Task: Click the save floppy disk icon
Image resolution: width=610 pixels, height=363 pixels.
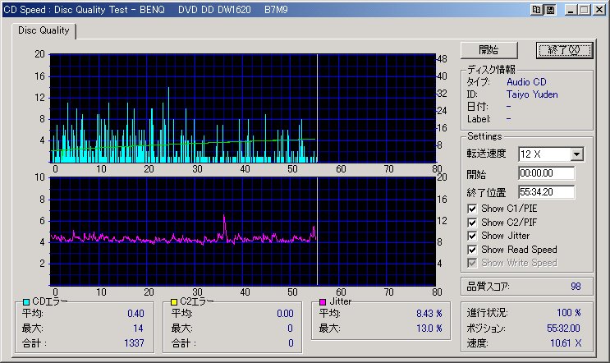Action: [550, 9]
